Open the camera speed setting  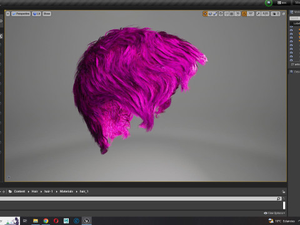tap(276, 14)
